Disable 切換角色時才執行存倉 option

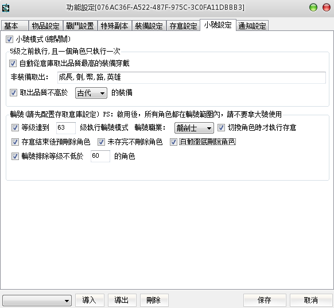point(221,128)
